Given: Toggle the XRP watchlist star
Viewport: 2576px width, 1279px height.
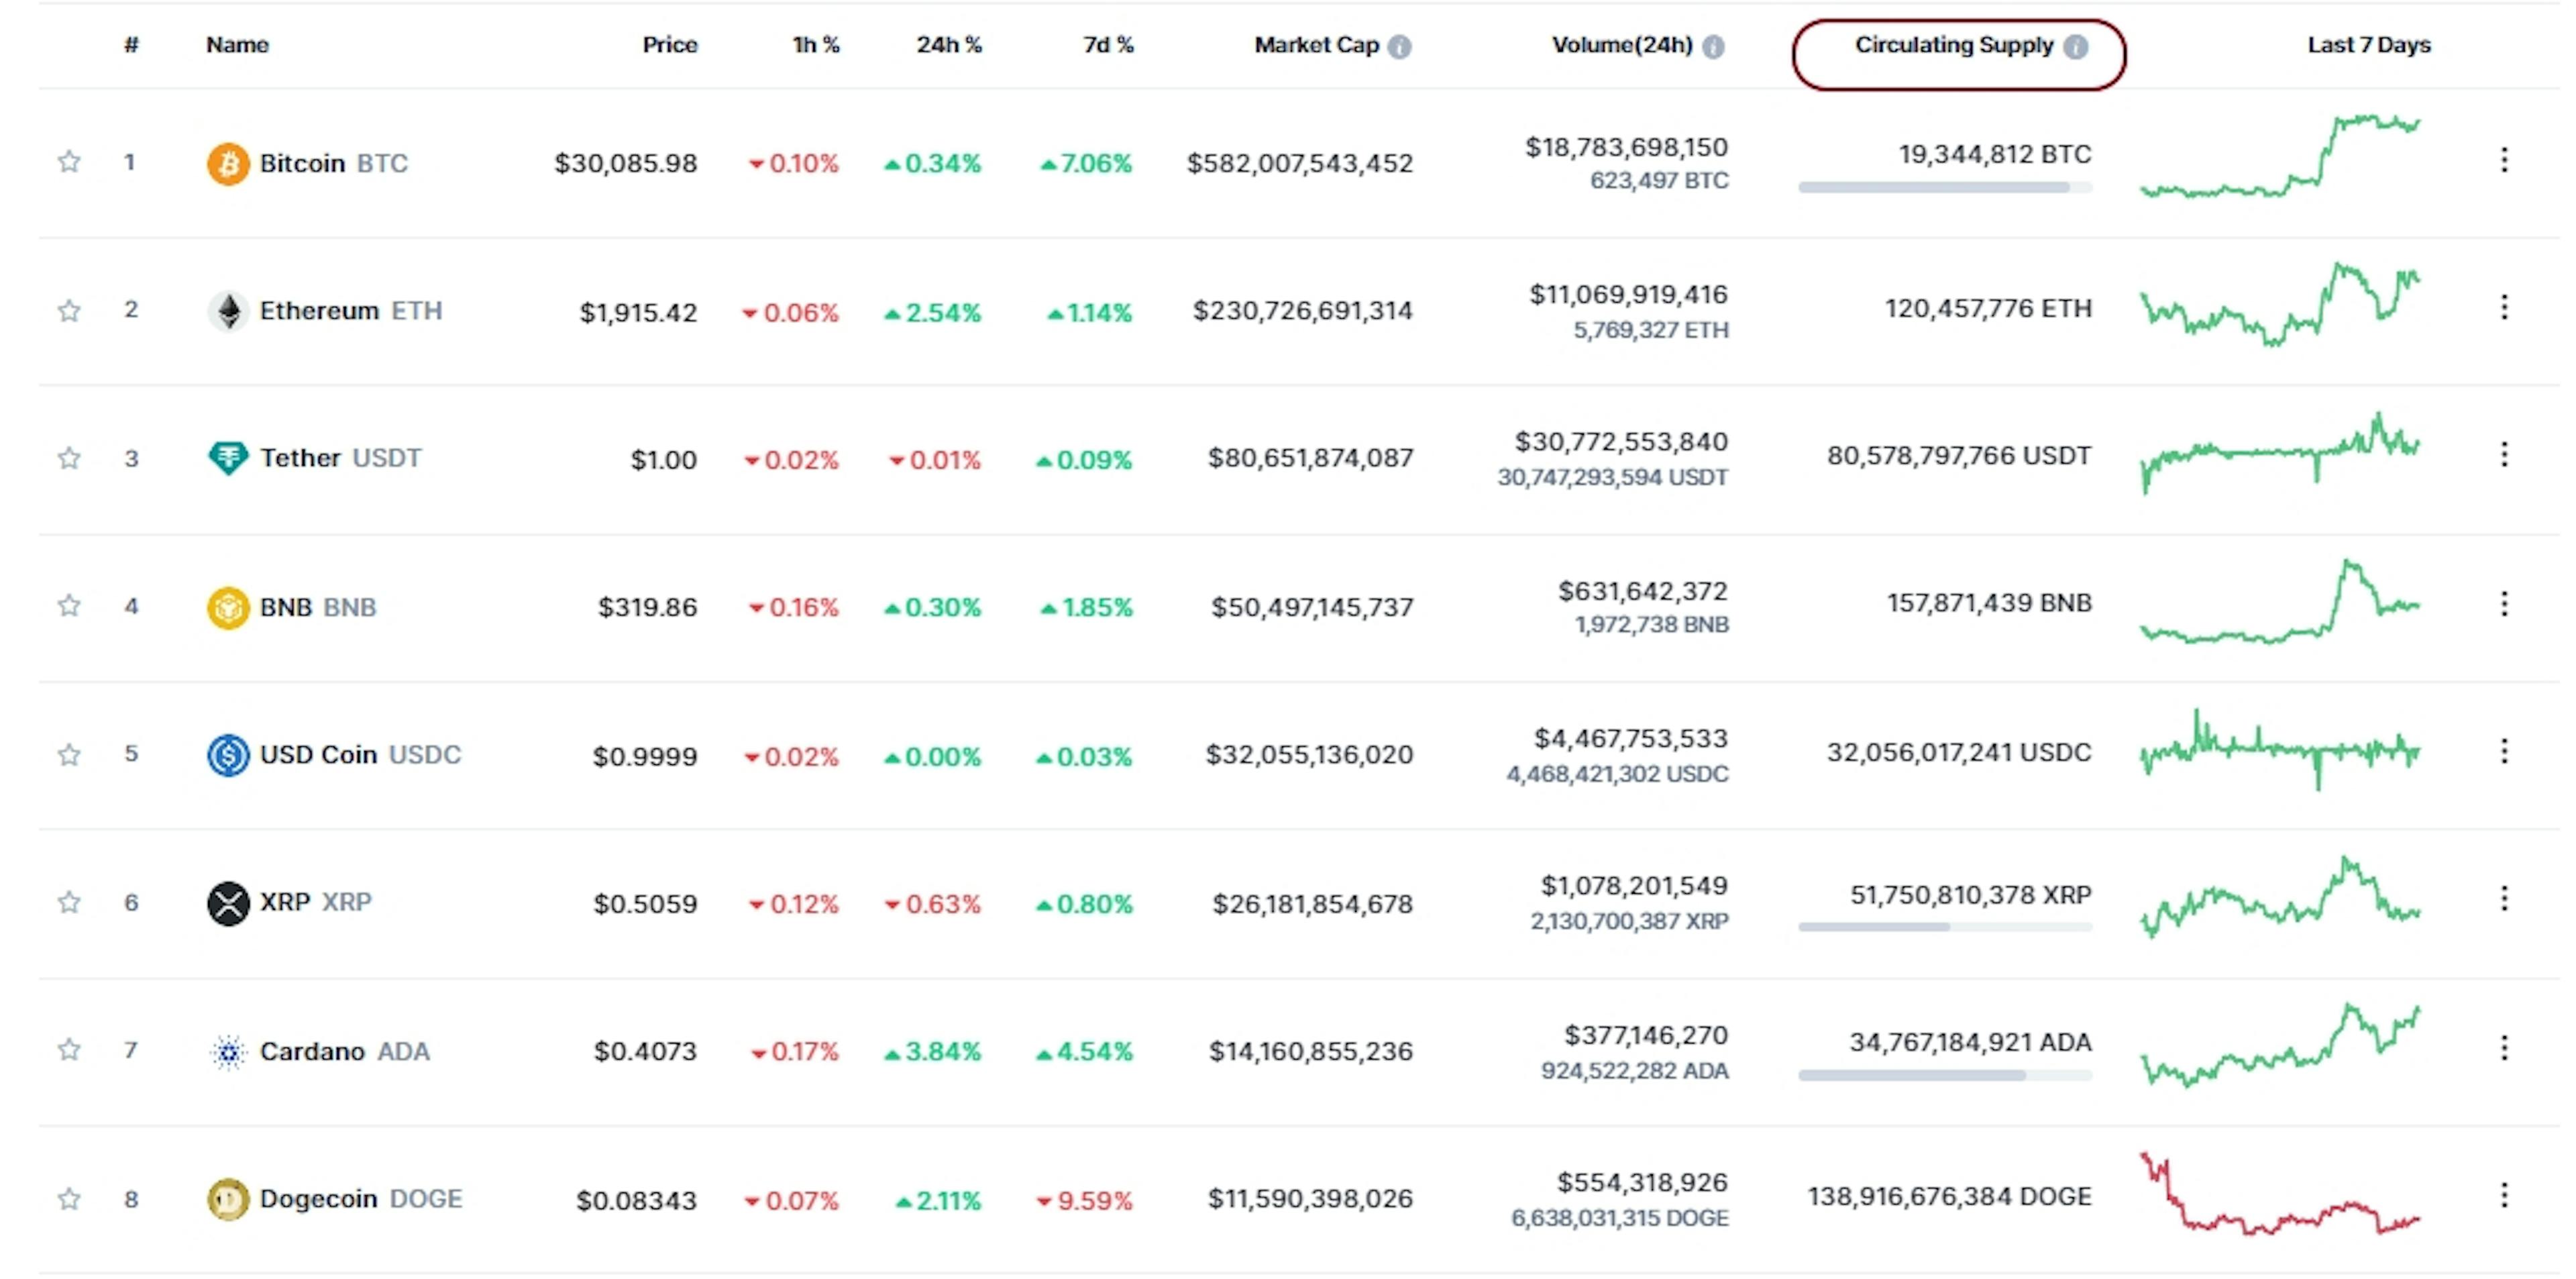Looking at the screenshot, I should coord(68,902).
